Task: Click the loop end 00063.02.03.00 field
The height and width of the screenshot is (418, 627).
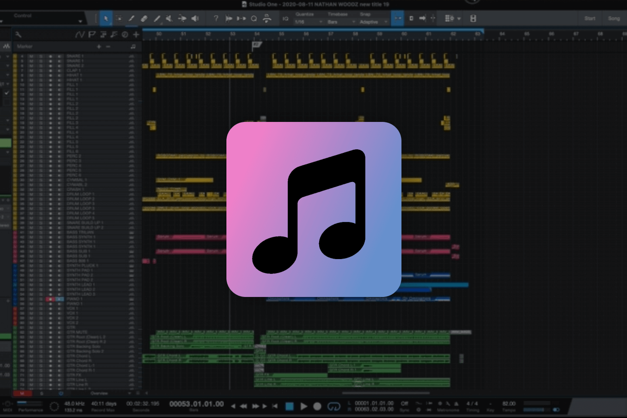Action: pyautogui.click(x=374, y=409)
